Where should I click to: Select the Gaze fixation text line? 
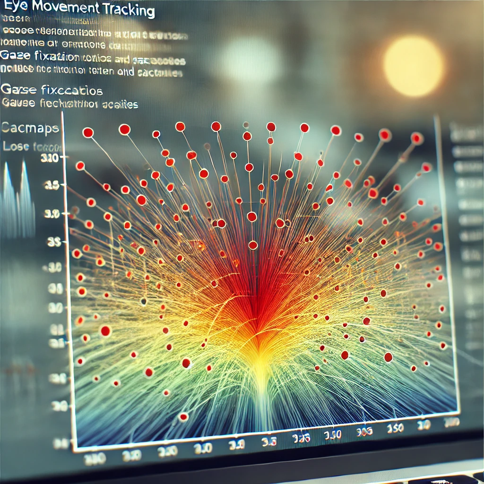pos(92,59)
